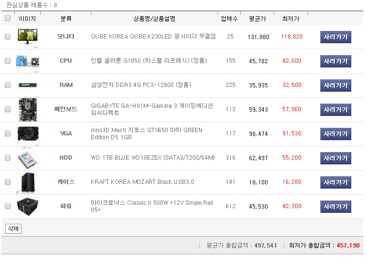Open the WD 1TB BLUE WD10EZEX link
This screenshot has height=258, width=367.
pyautogui.click(x=152, y=158)
